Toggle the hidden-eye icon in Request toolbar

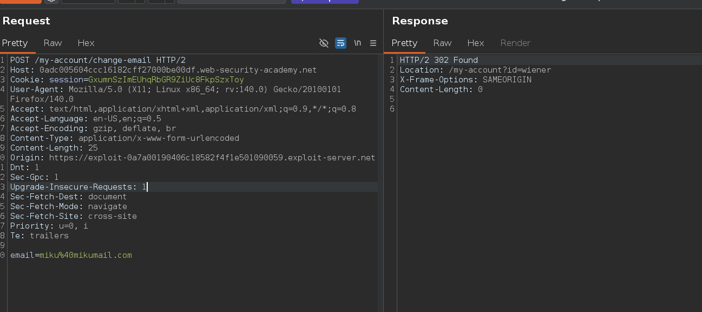(324, 43)
